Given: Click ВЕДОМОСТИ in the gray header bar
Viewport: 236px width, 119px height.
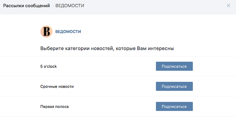Looking at the screenshot, I should coord(70,6).
